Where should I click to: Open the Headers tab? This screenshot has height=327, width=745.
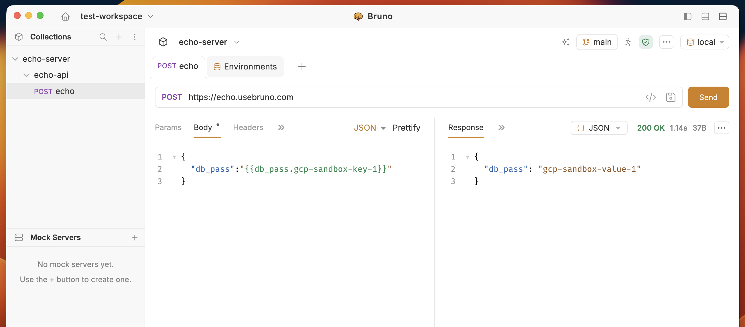tap(248, 127)
